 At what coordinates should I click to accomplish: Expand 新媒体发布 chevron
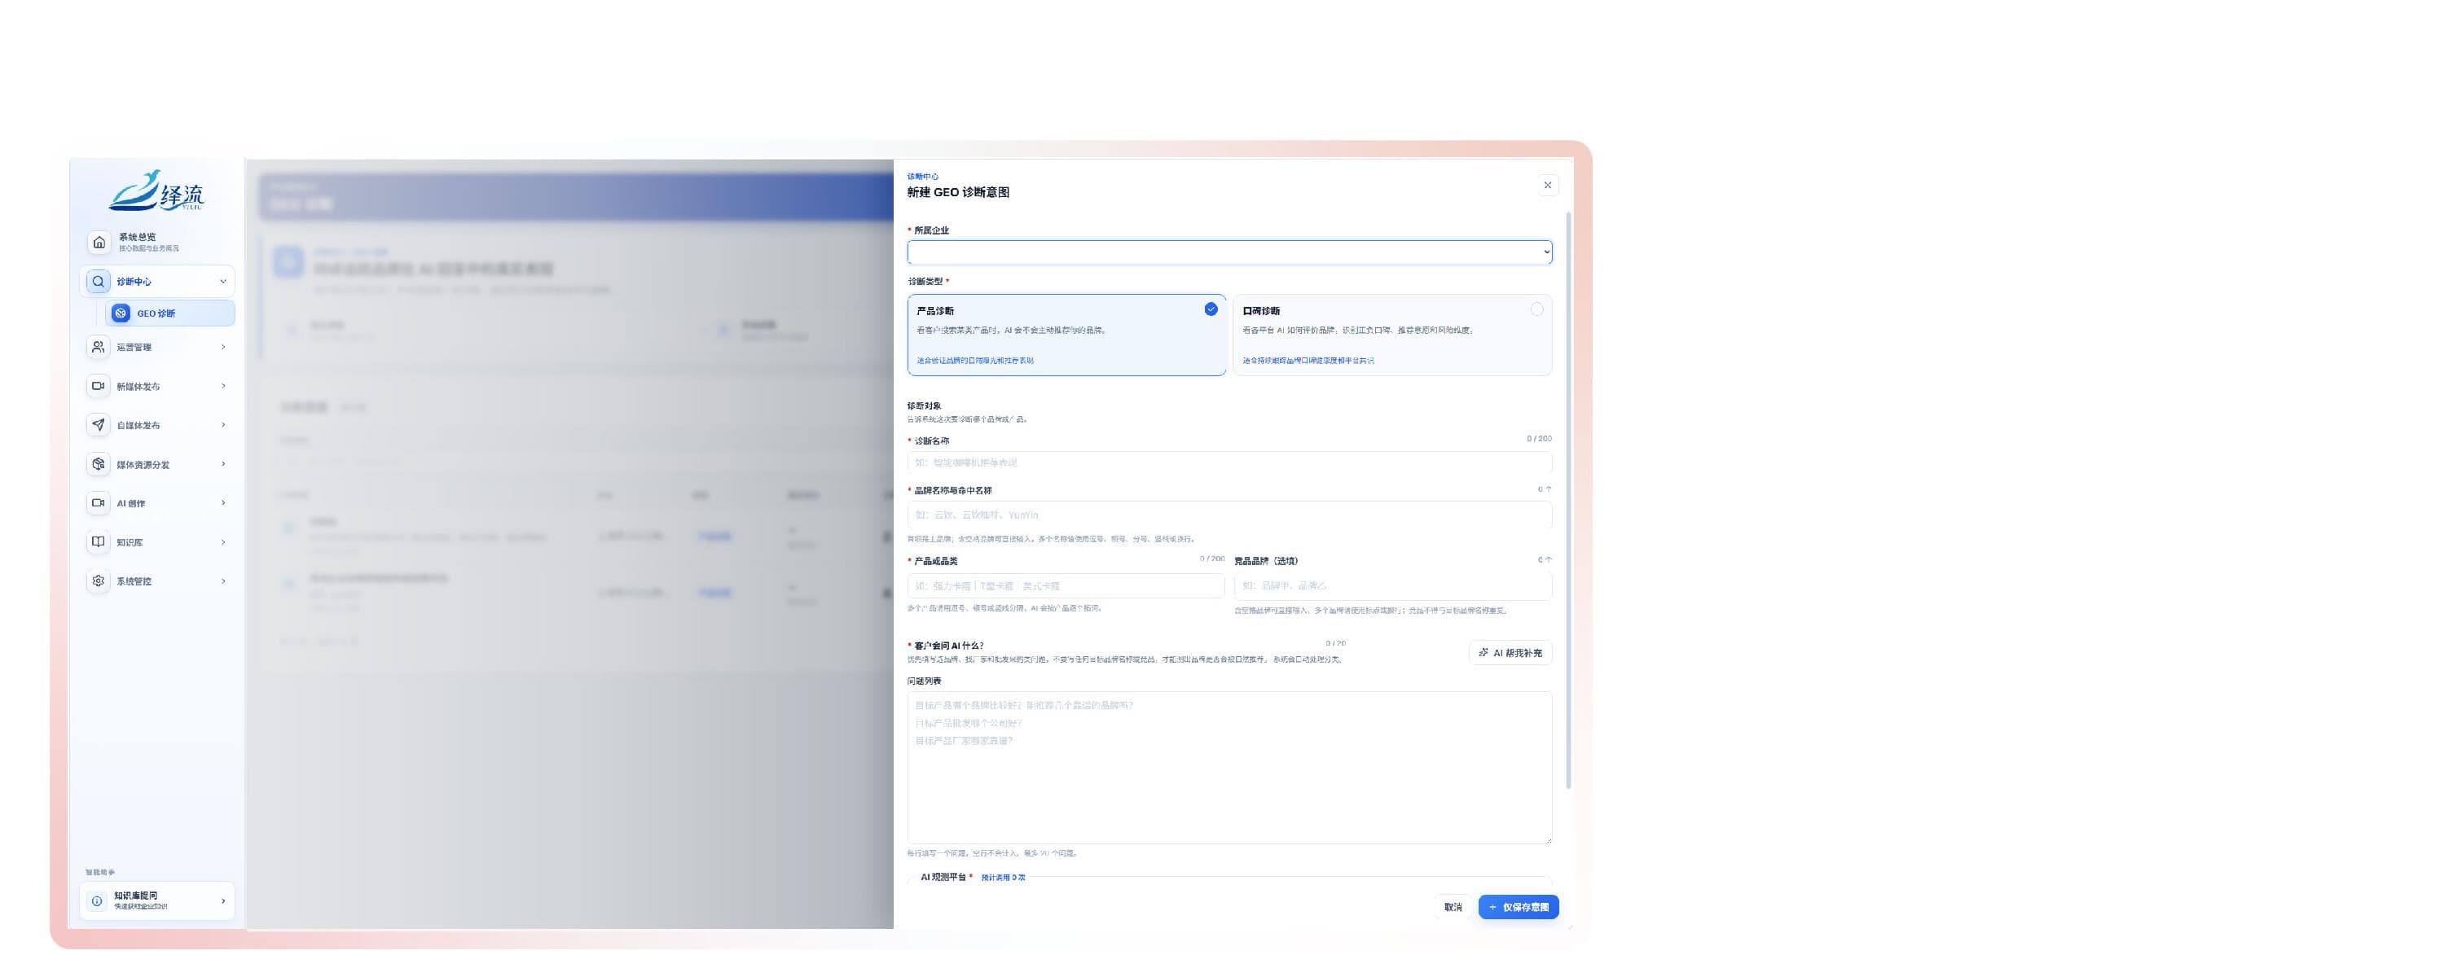coord(223,386)
